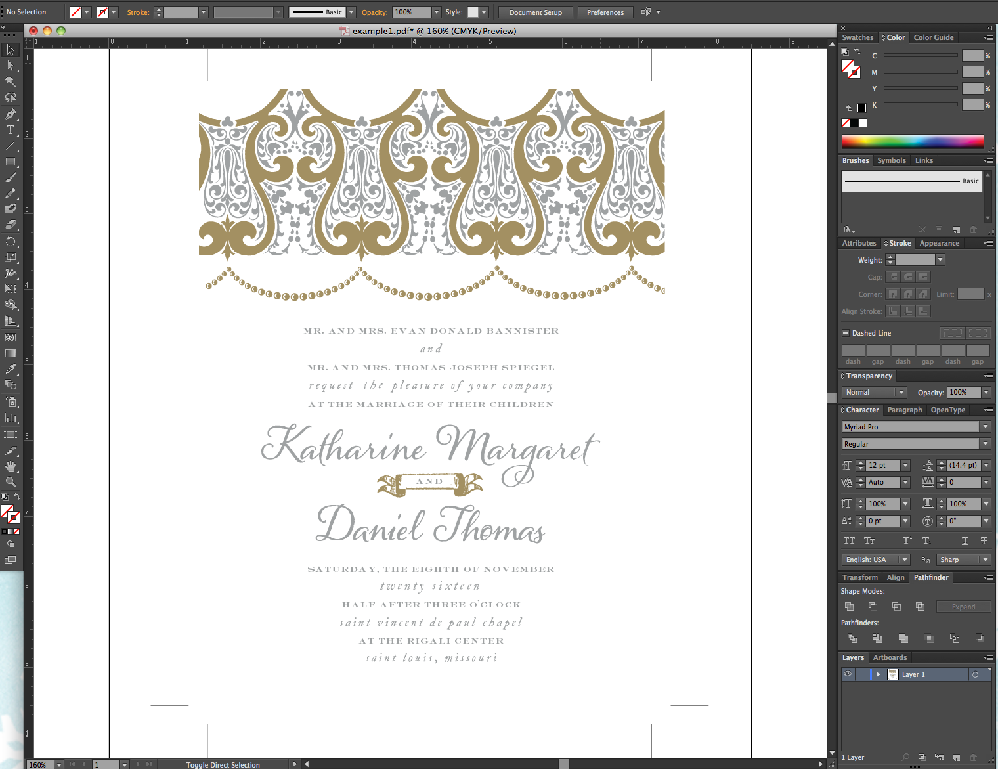This screenshot has height=769, width=998.
Task: Select the Line Segment tool
Action: 11,146
